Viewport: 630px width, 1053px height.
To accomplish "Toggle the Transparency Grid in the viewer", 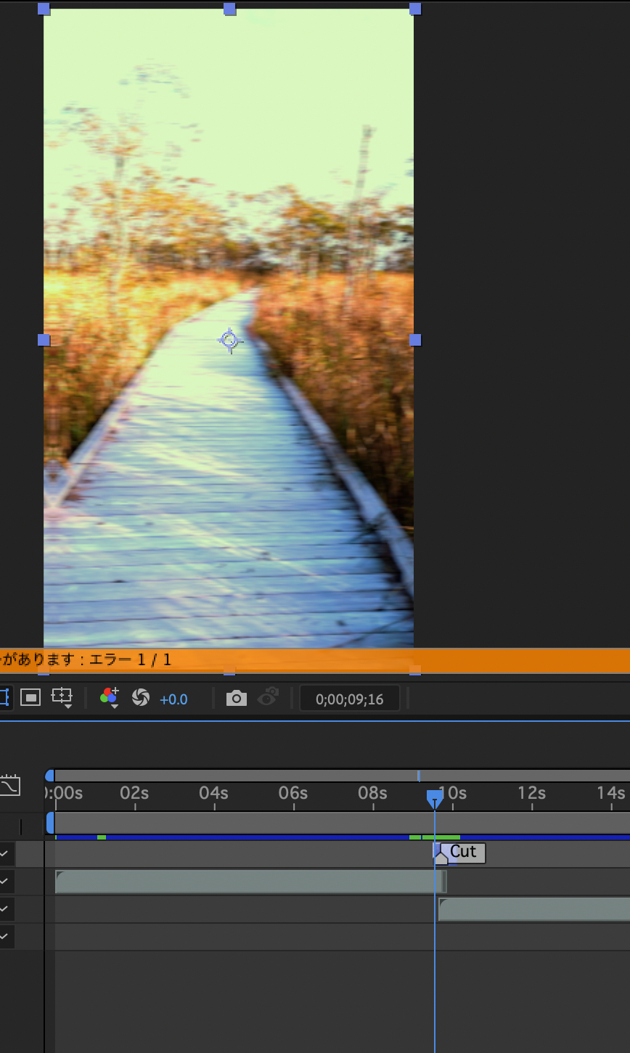I will coord(30,699).
